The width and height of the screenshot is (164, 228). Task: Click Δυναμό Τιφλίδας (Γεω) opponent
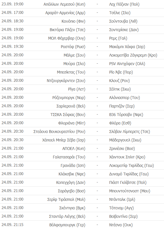click(129, 174)
